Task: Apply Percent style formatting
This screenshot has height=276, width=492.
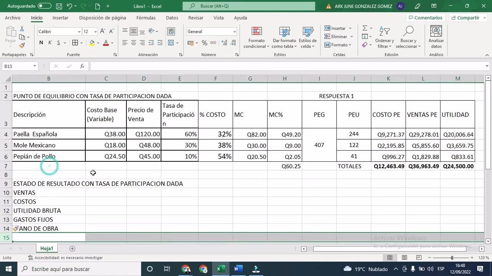Action: pos(204,43)
